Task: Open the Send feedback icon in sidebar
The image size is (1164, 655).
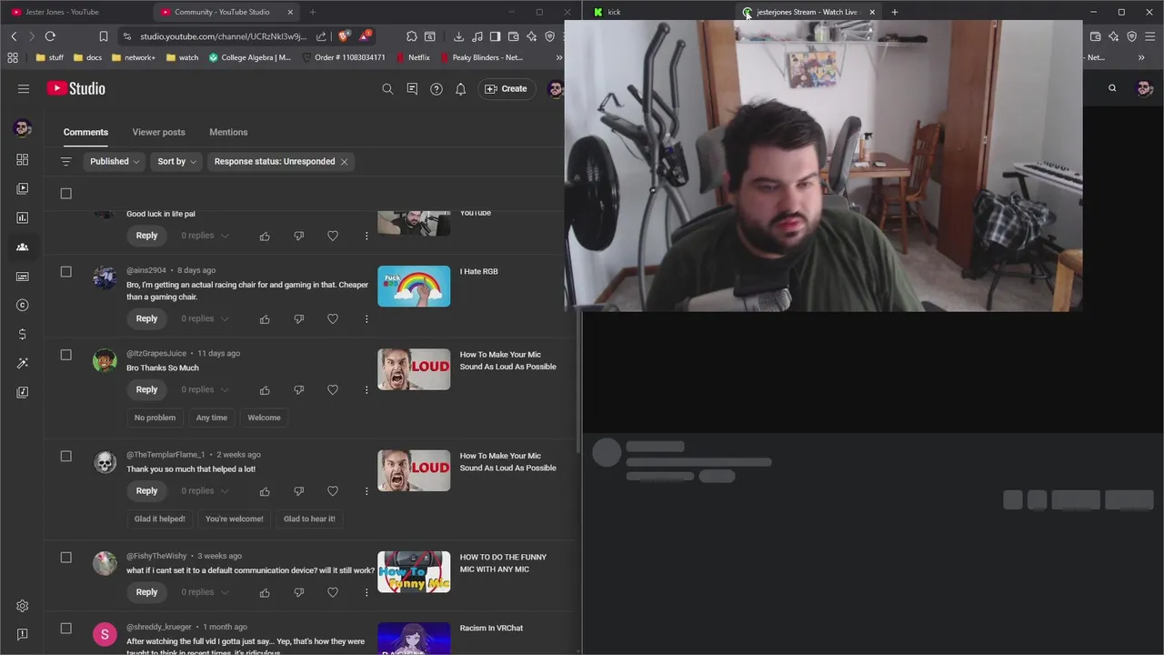Action: click(x=23, y=634)
